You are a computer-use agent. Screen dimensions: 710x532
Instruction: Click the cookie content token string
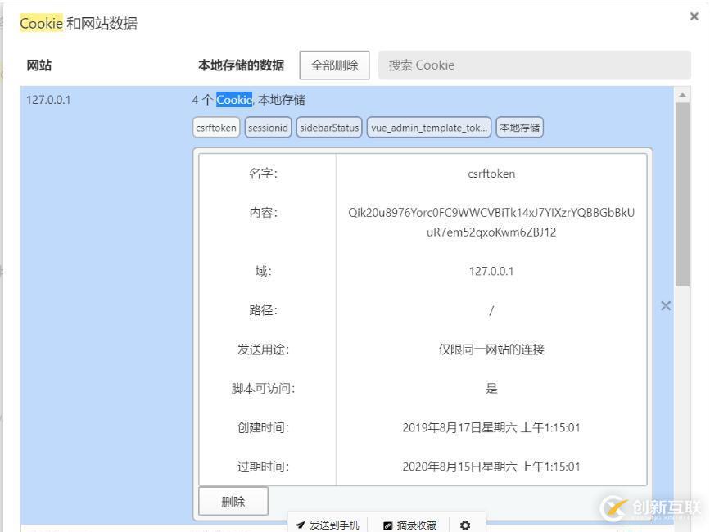491,222
